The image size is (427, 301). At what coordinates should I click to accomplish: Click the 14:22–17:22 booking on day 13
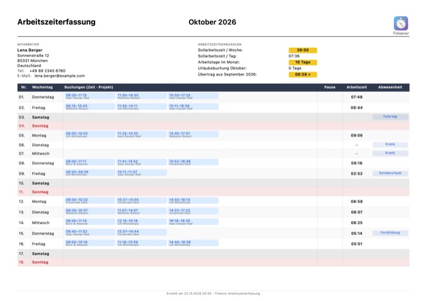(193, 211)
